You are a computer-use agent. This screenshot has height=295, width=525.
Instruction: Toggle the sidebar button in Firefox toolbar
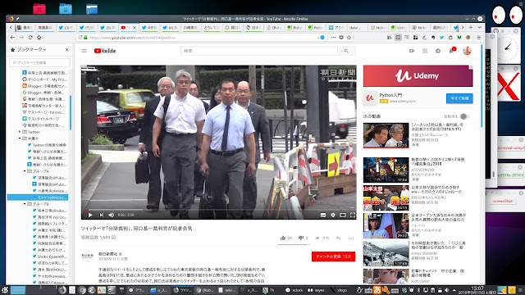point(398,38)
